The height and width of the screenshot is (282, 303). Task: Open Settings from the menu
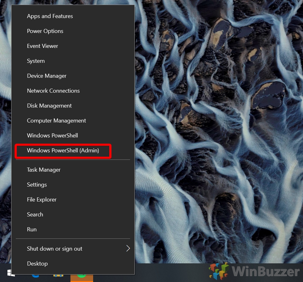tap(73, 184)
